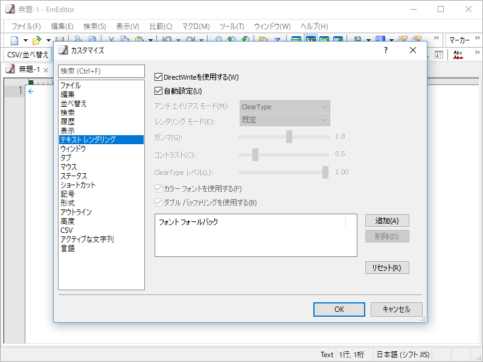Screen dimensions: 483x362
Task: Open the ツール(T) menu
Action: [232, 27]
